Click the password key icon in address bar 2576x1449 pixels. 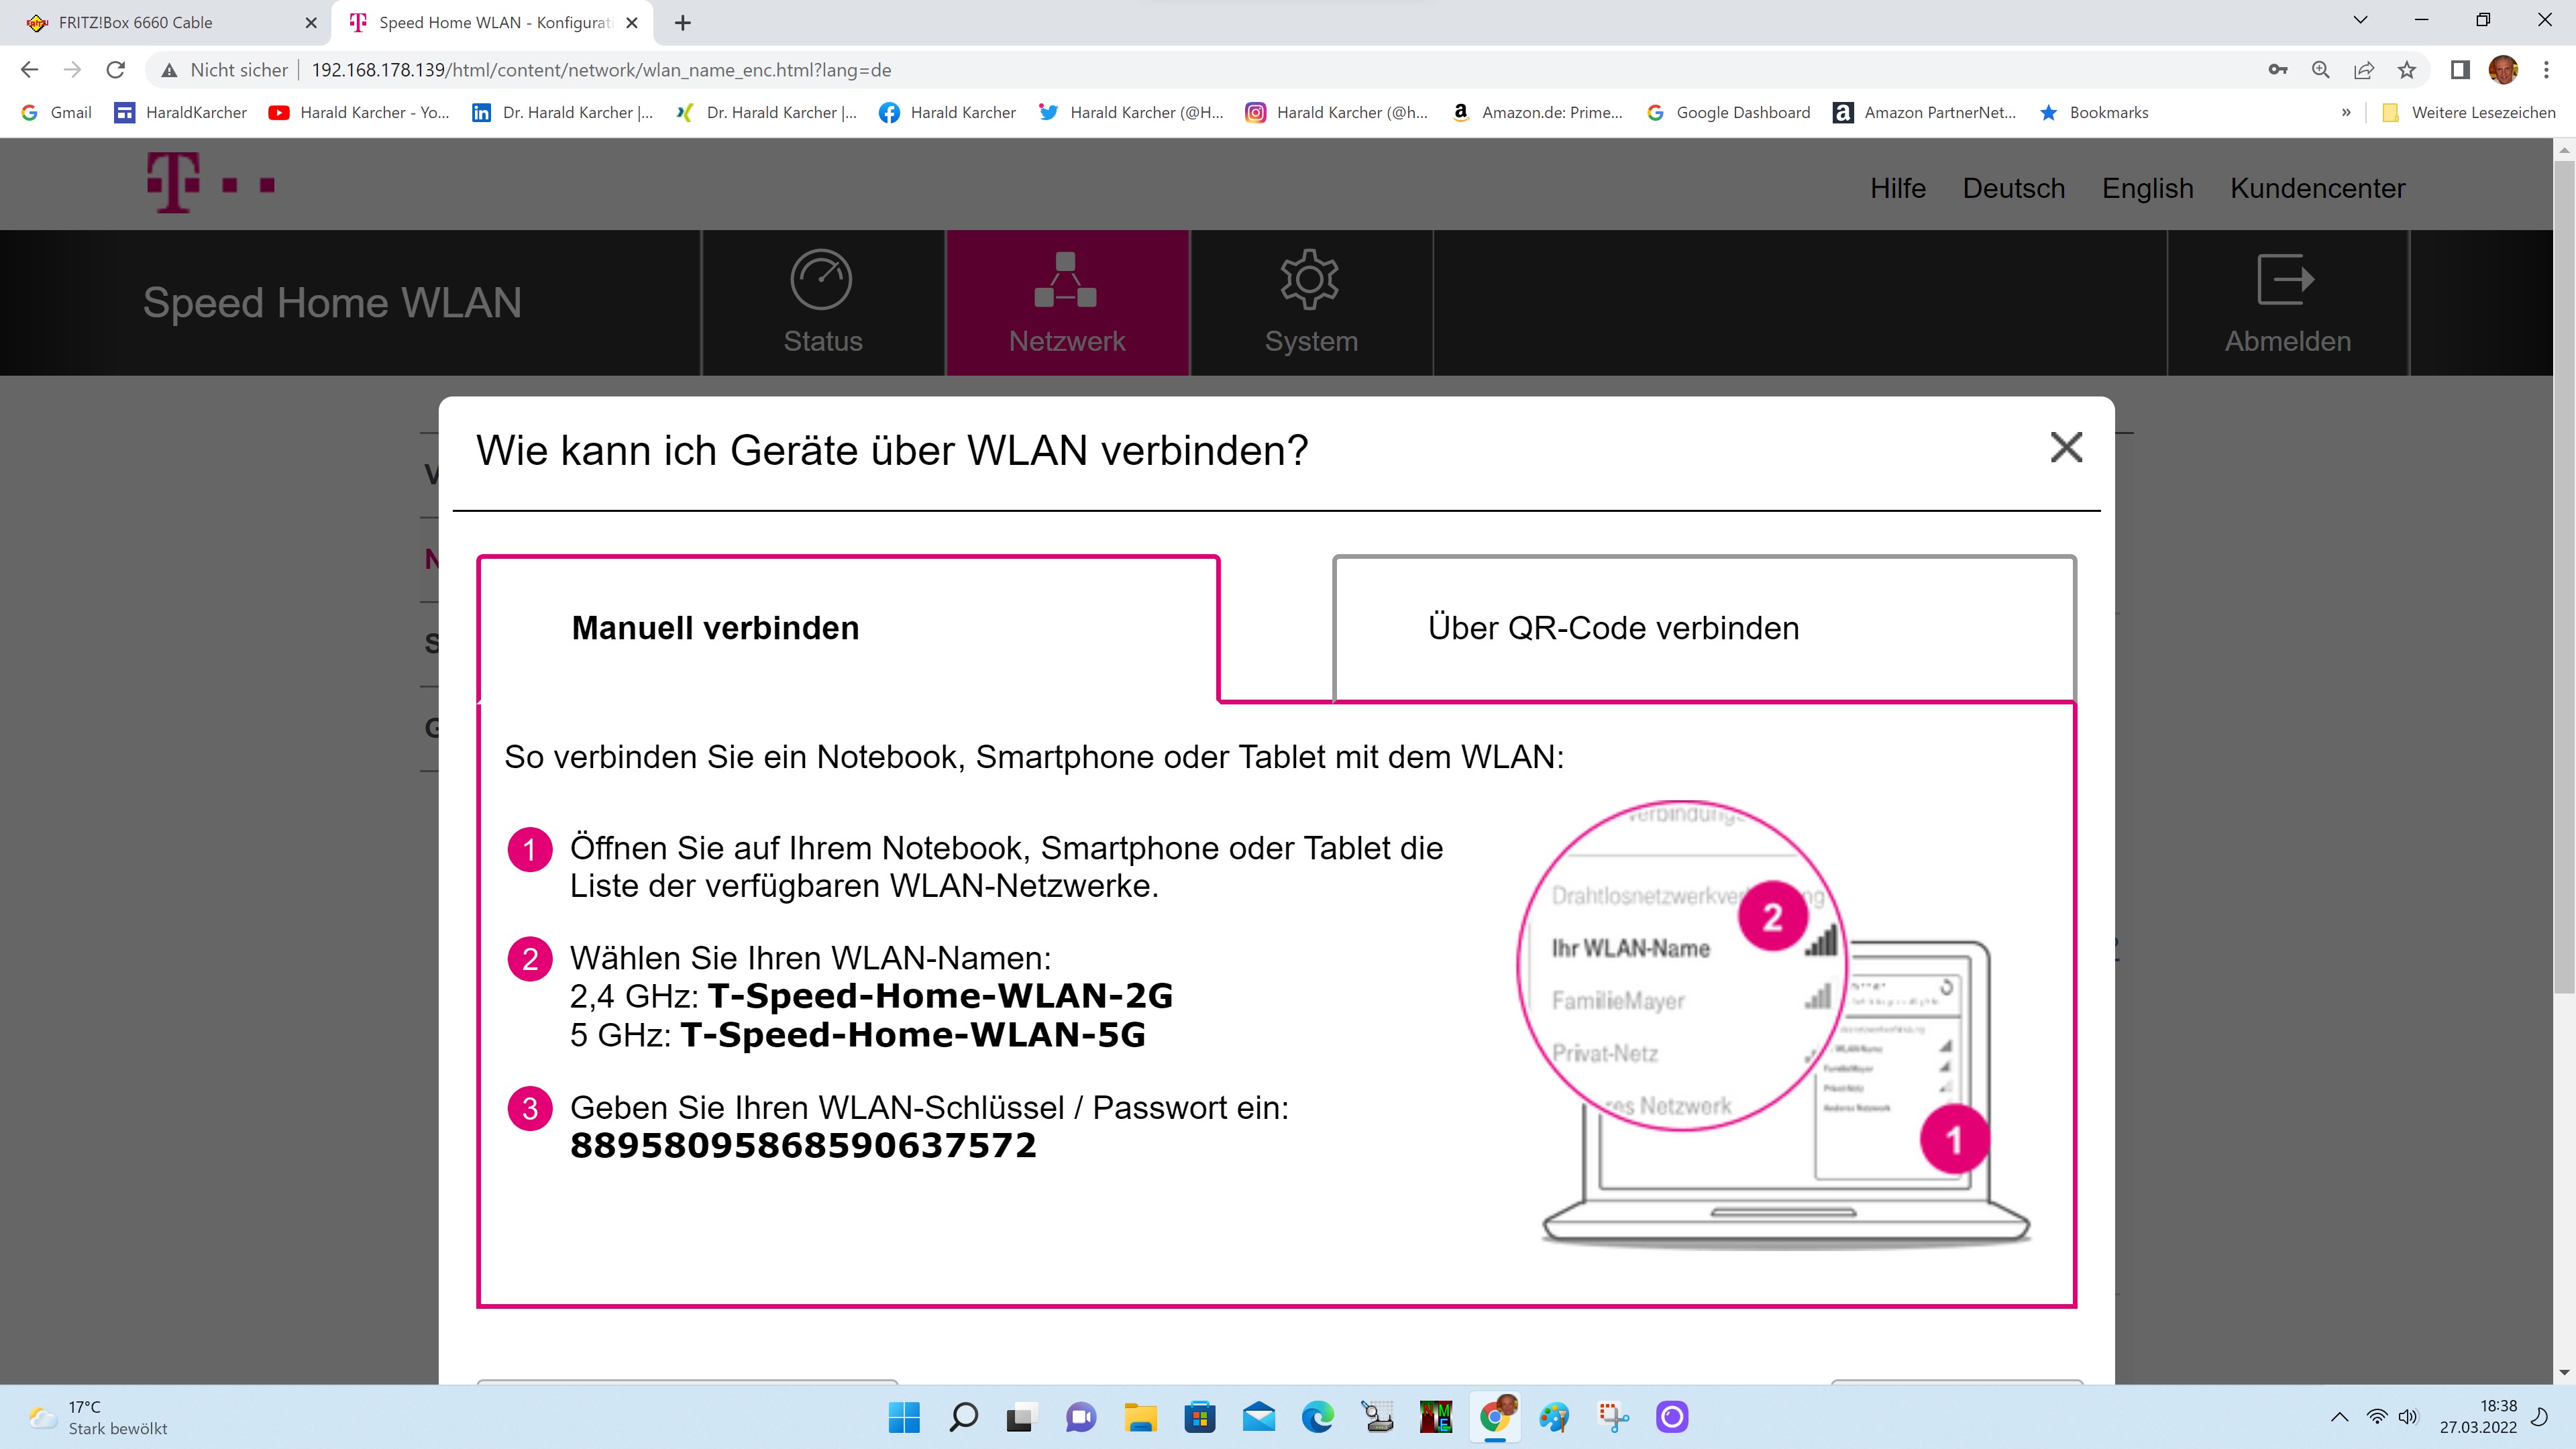click(x=2277, y=70)
